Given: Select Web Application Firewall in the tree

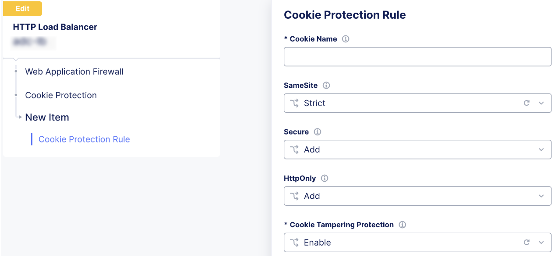Looking at the screenshot, I should tap(74, 72).
